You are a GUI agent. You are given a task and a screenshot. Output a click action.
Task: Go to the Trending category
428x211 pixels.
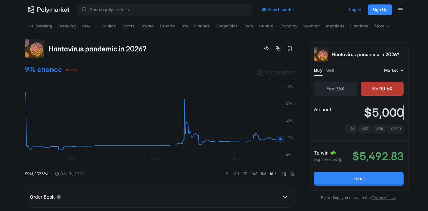click(x=40, y=26)
